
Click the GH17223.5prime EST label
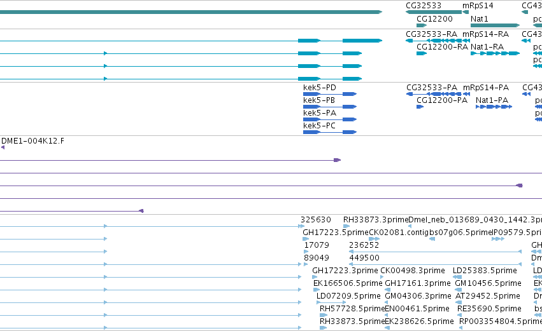(336, 233)
